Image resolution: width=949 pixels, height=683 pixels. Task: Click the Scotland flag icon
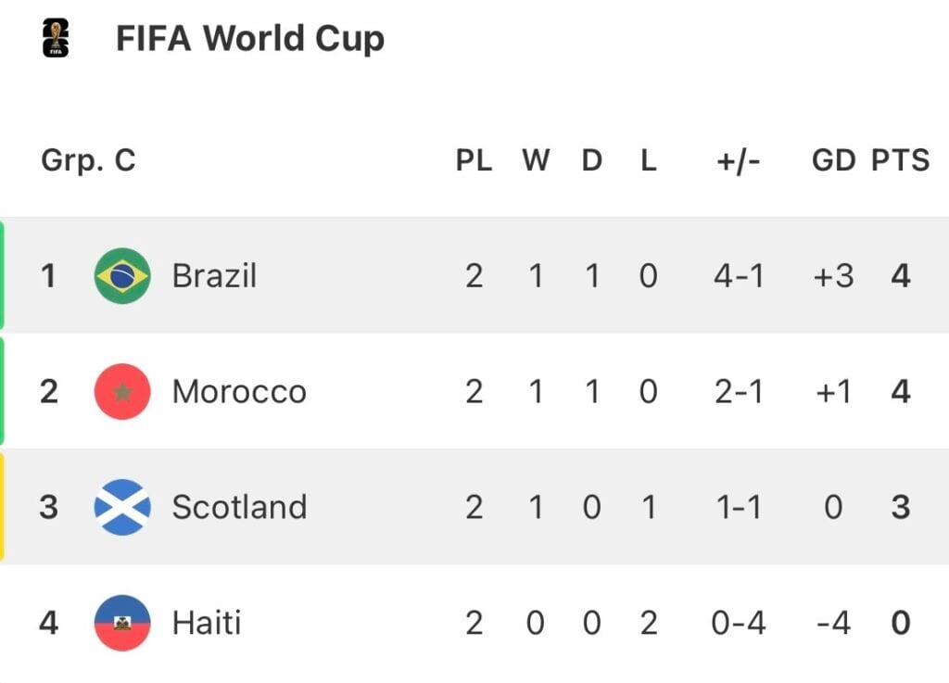[122, 507]
